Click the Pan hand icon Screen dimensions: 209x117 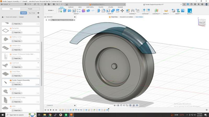tap(121, 105)
